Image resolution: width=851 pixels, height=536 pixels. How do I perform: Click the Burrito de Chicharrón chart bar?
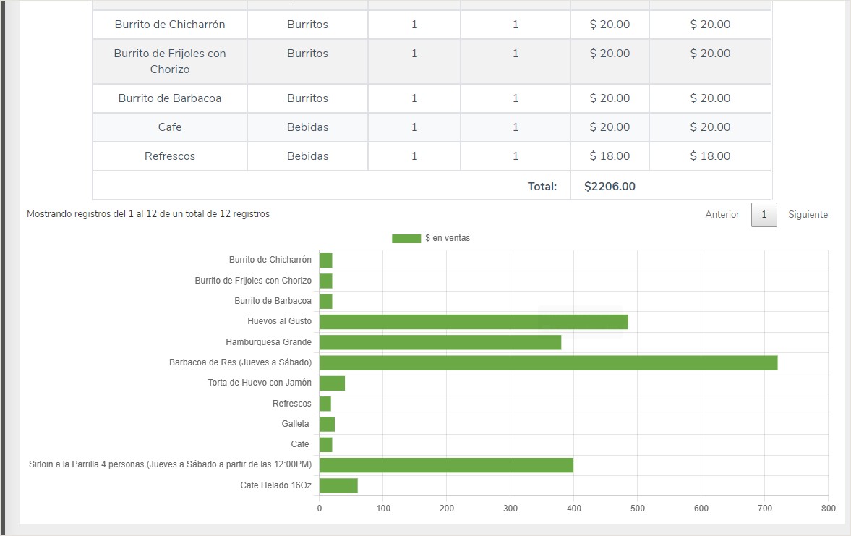pyautogui.click(x=325, y=260)
